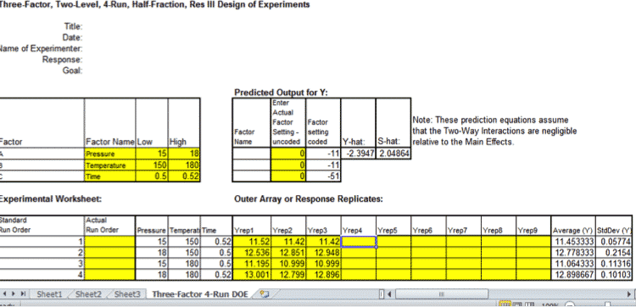This screenshot has width=636, height=307.
Task: Click the Outer Array or Response Replicates heading
Action: coord(309,199)
